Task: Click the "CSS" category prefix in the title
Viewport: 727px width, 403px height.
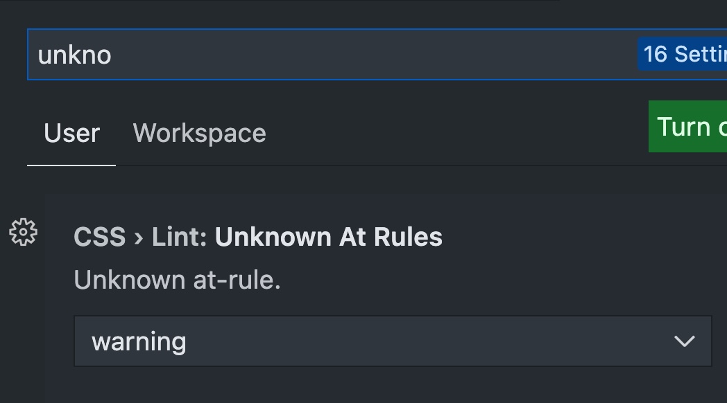Action: 99,237
